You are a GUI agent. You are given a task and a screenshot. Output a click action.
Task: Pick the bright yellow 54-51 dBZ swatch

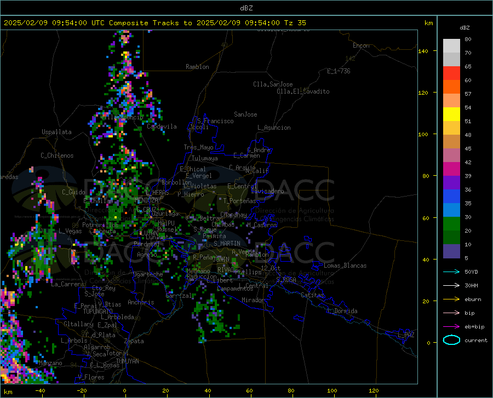pyautogui.click(x=451, y=114)
